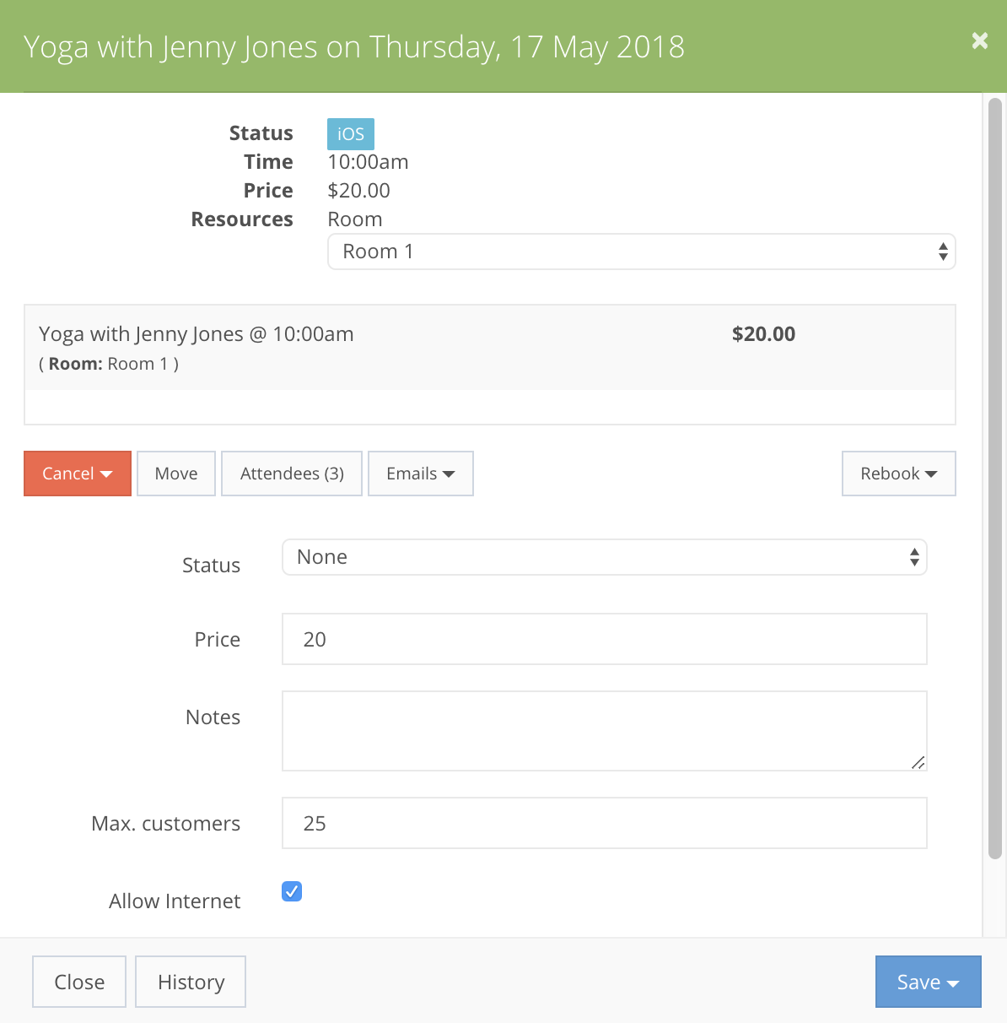Click the vertical scrollbar on the right

[x=996, y=506]
